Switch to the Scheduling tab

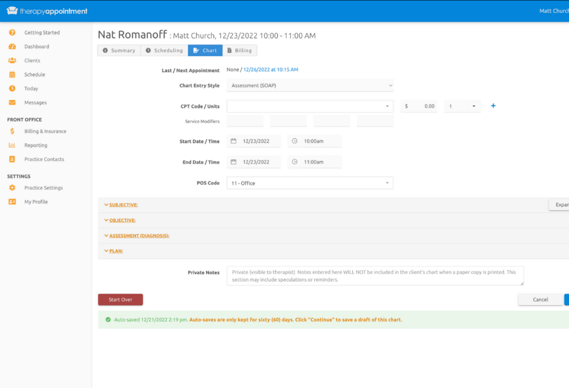[x=164, y=51]
